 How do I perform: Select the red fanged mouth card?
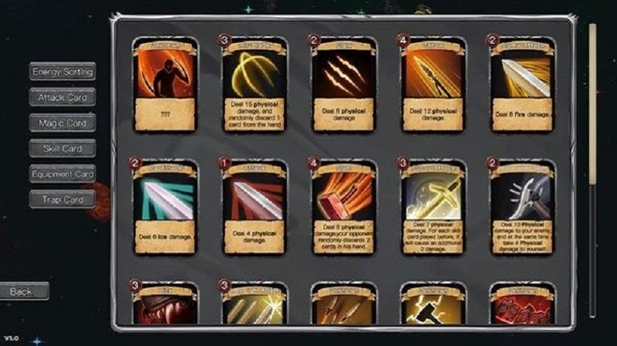tap(165, 304)
